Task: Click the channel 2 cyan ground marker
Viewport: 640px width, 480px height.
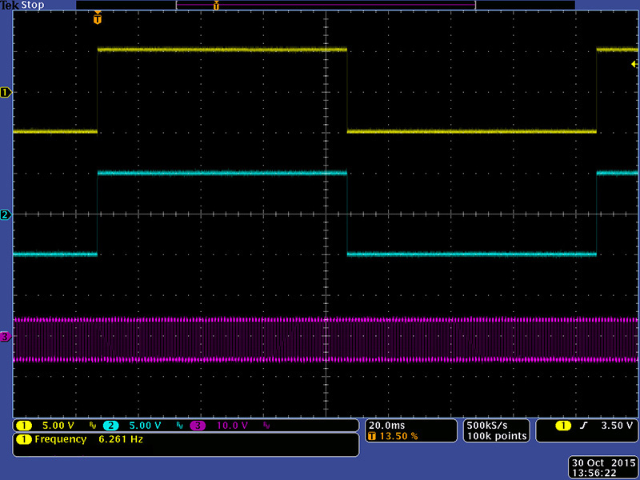Action: coord(6,214)
